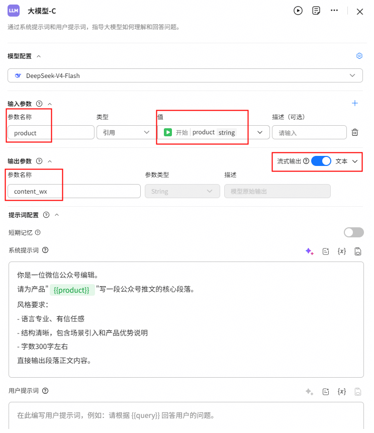Show help for 提示词配置
The height and width of the screenshot is (433, 374).
46,215
